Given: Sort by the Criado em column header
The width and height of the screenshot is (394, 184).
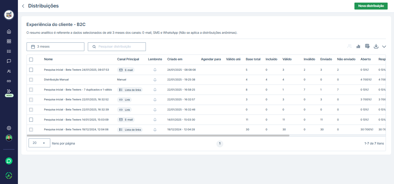Looking at the screenshot, I should [175, 59].
